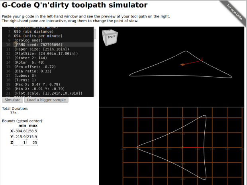Click the X max bound value 158.5
Image resolution: width=247 pixels, height=185 pixels.
32,131
